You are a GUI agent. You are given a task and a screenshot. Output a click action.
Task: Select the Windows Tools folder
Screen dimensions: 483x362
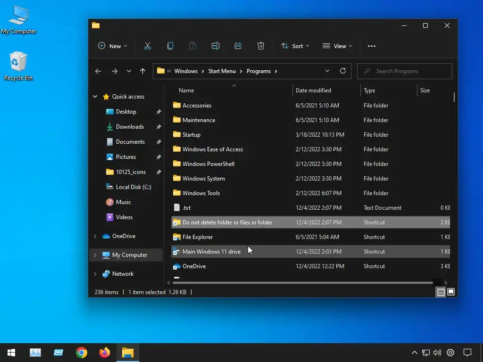point(310,193)
